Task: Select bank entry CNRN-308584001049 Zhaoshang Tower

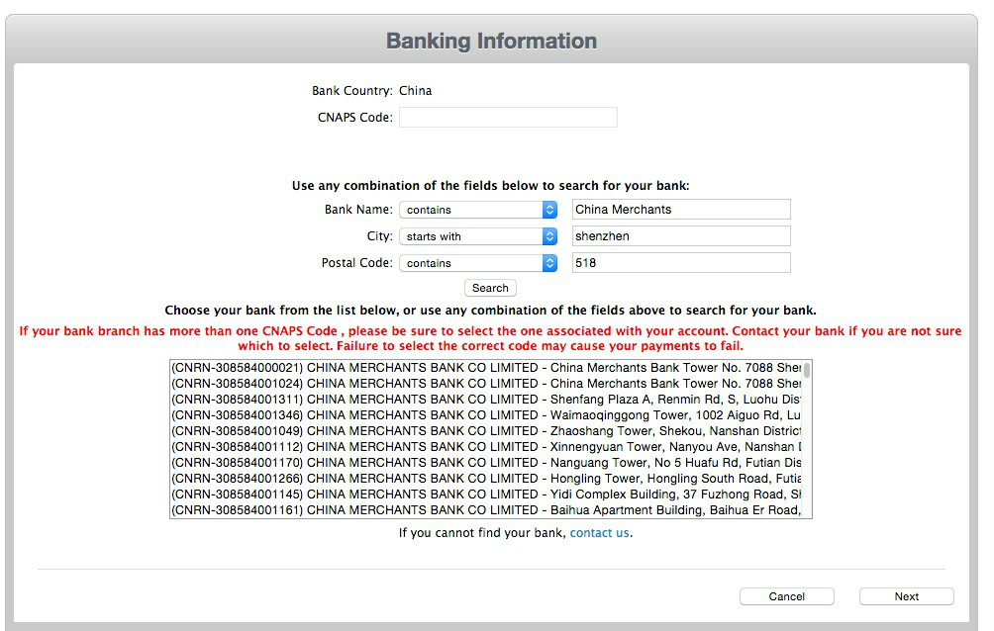Action: [485, 431]
